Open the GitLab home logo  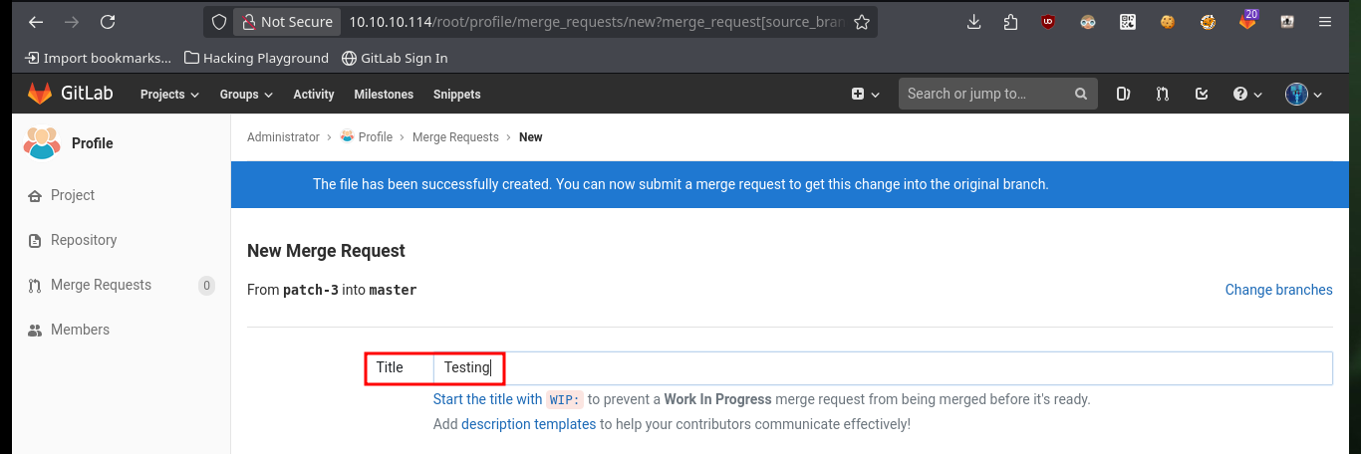pos(70,94)
